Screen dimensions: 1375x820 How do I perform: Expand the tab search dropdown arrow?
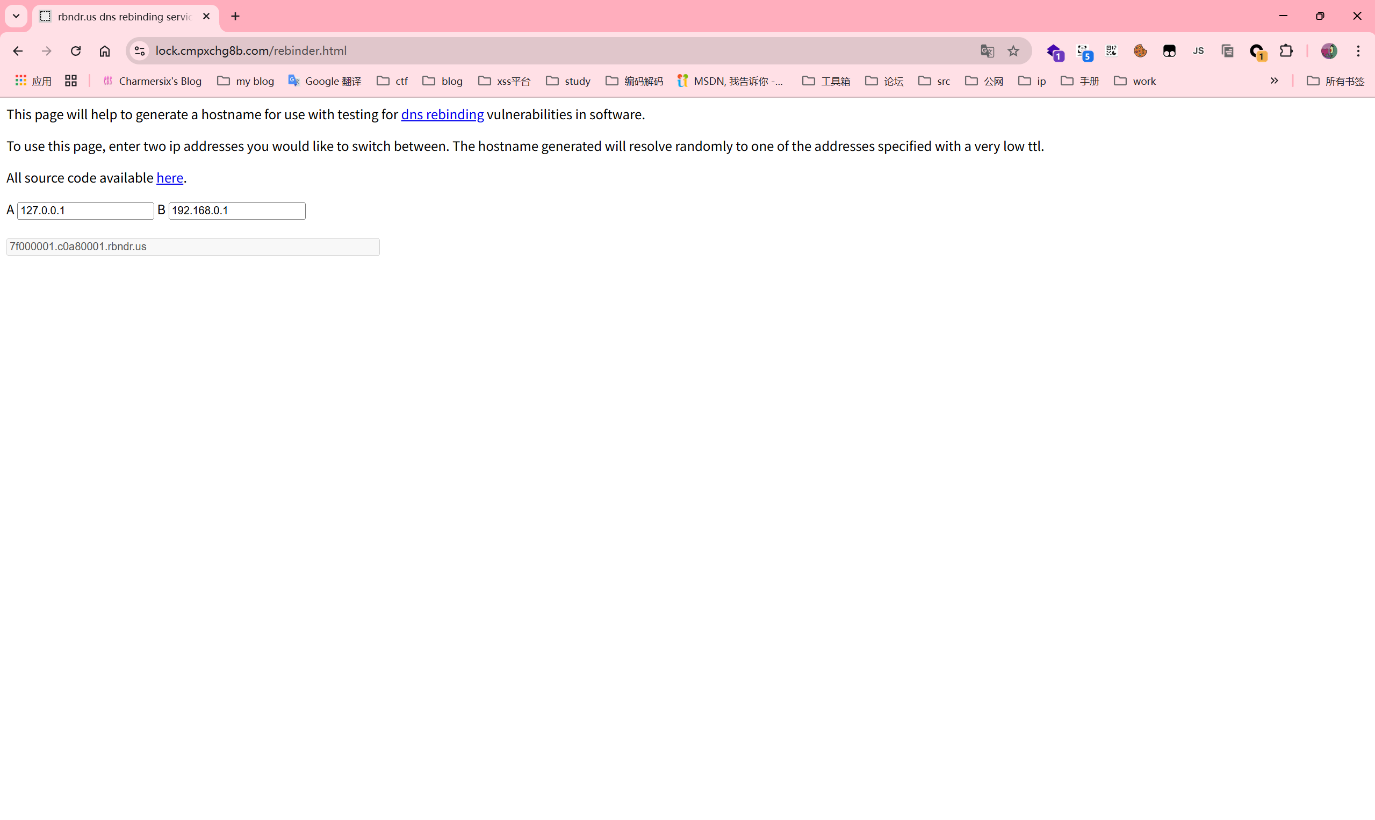[16, 16]
